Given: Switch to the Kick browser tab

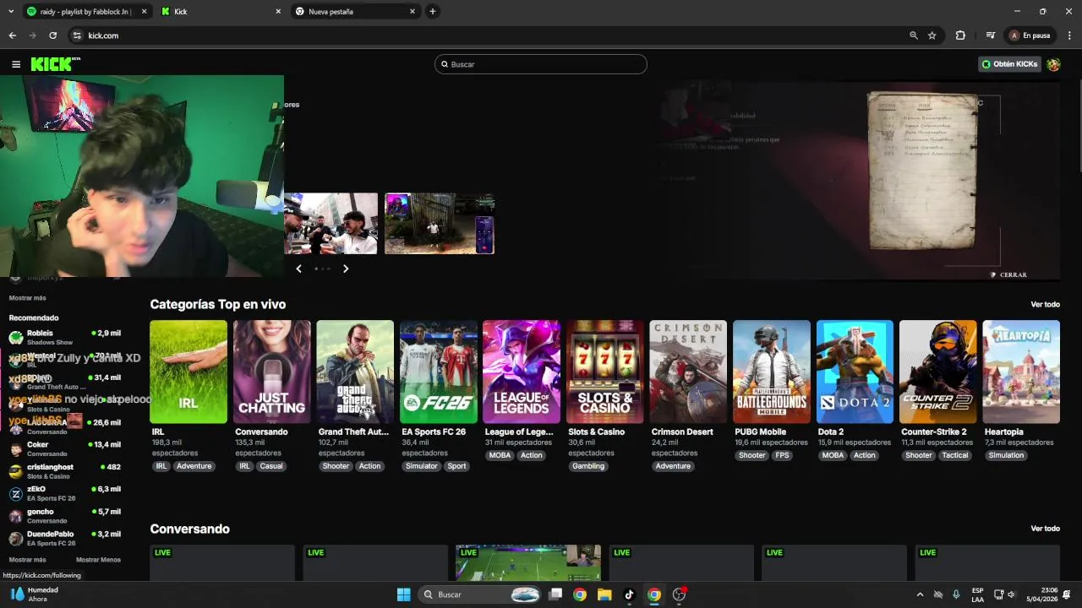Looking at the screenshot, I should tap(221, 12).
